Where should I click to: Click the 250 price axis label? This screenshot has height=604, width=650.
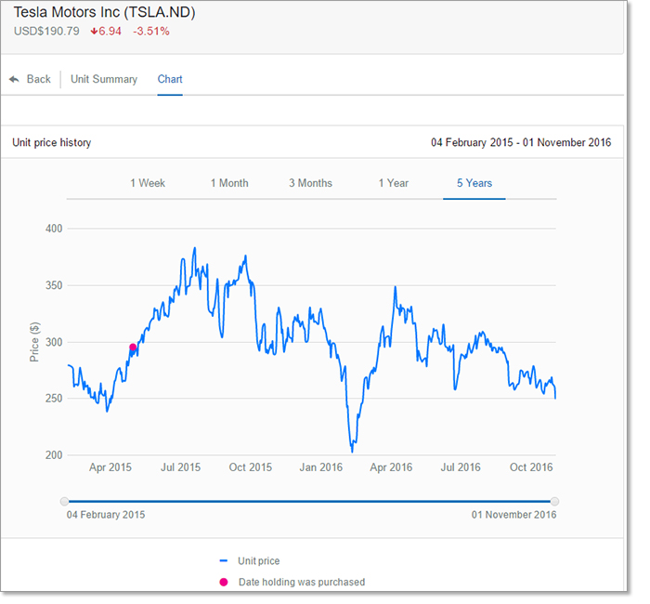click(54, 399)
